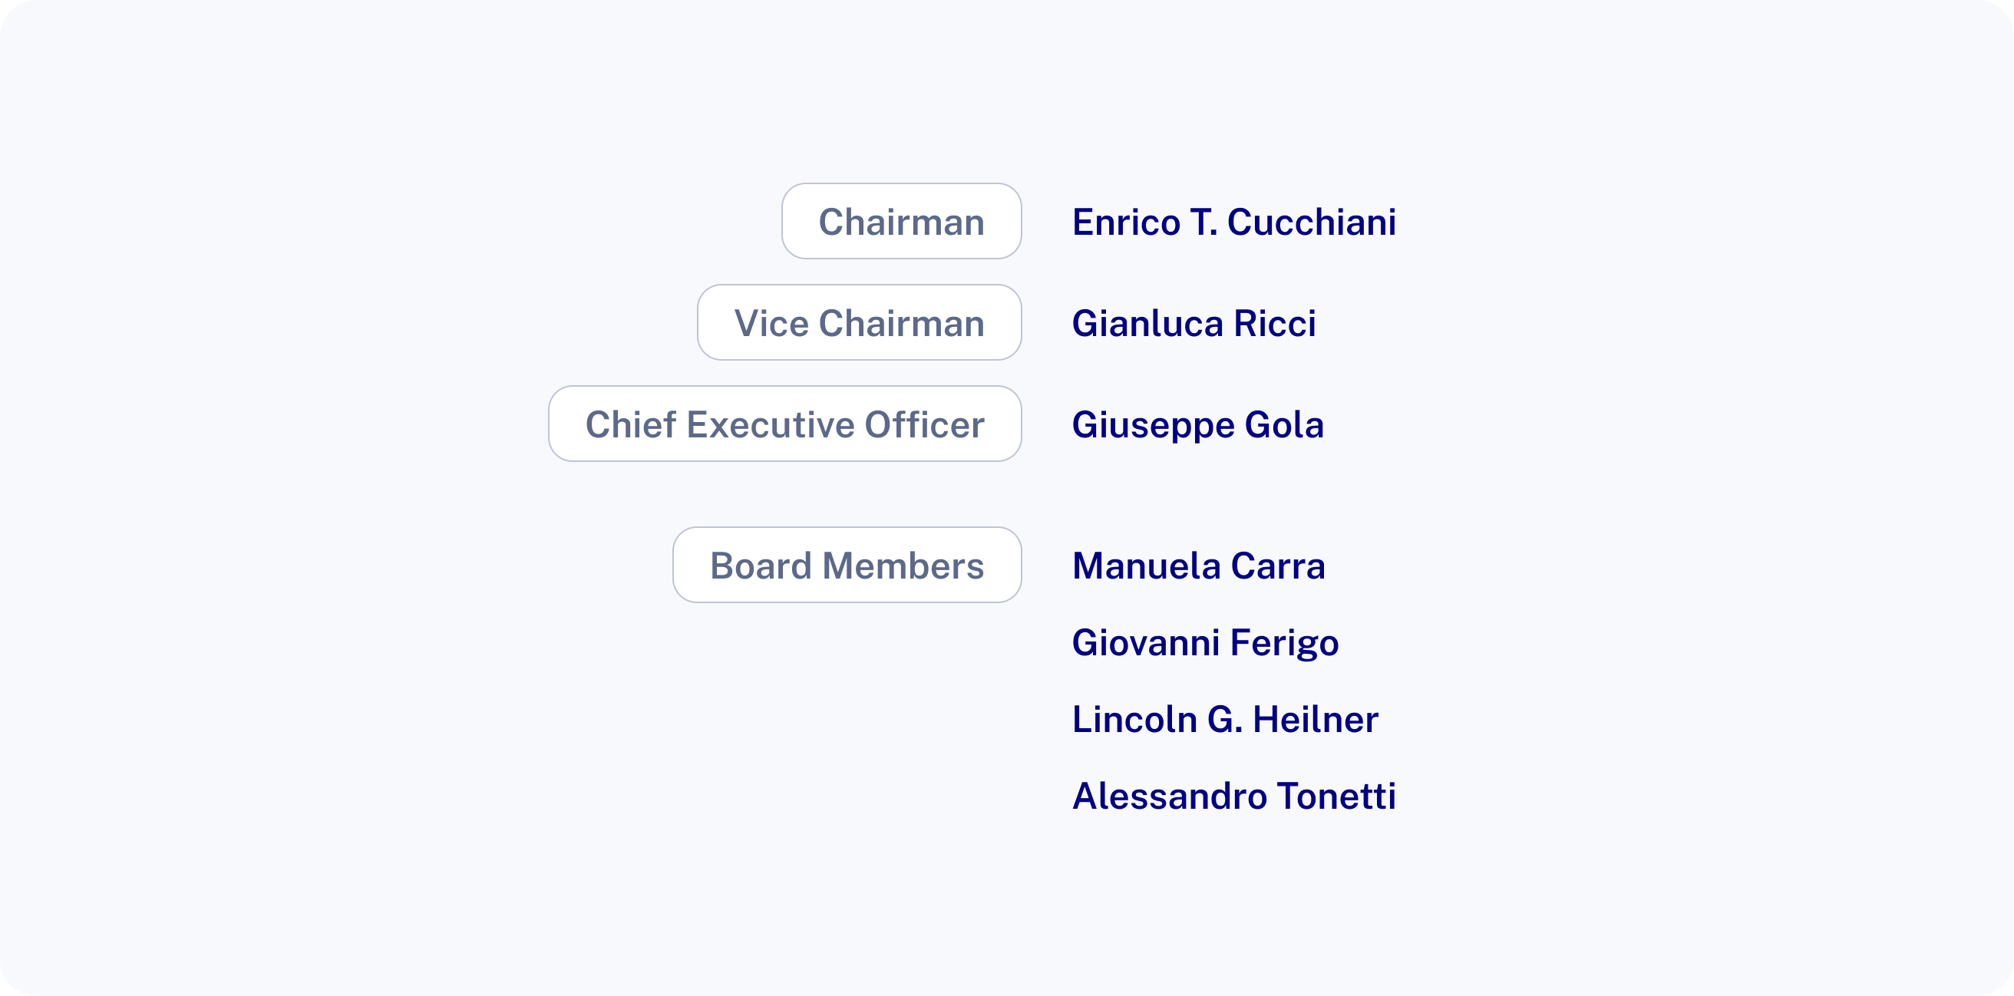Viewport: 2014px width, 996px height.
Task: Click the name Alessandro Tonetti
Action: tap(1233, 796)
